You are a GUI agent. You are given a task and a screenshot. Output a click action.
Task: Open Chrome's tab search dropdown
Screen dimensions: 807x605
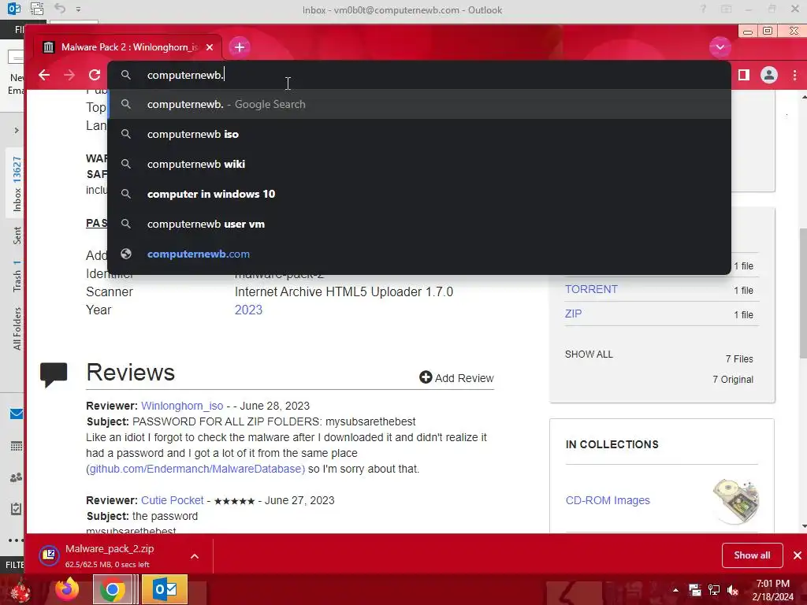[720, 47]
